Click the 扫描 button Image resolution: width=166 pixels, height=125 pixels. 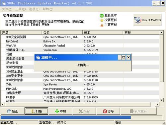tap(37, 111)
